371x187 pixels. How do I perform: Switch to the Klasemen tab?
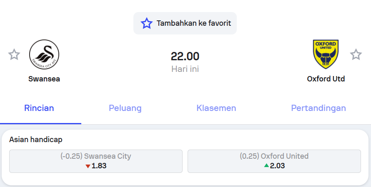click(x=216, y=108)
